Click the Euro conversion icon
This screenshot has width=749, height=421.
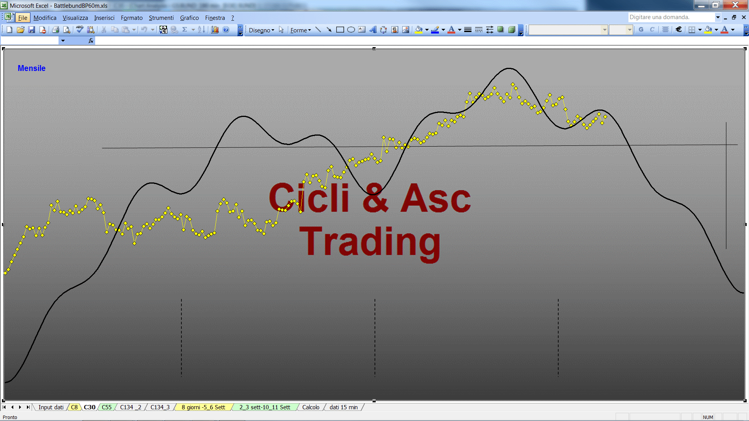coord(163,30)
